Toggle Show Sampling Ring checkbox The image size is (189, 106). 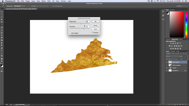tap(51, 6)
